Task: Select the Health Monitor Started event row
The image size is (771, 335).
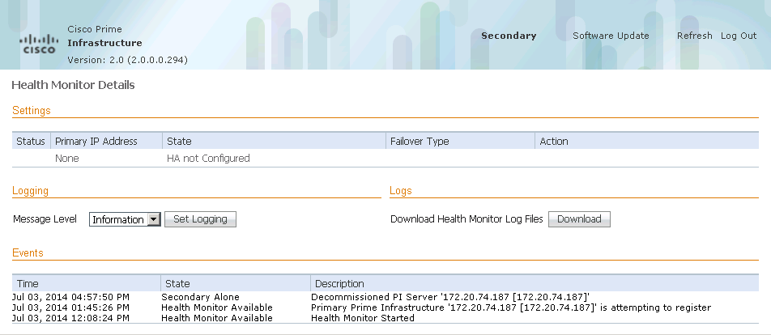Action: click(362, 318)
